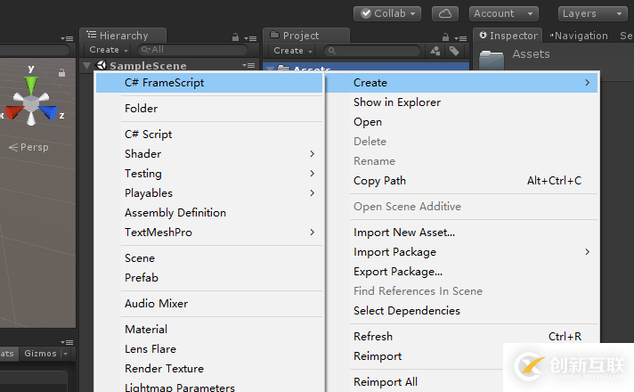Image resolution: width=634 pixels, height=392 pixels.
Task: Open the Layers dropdown
Action: [x=593, y=13]
